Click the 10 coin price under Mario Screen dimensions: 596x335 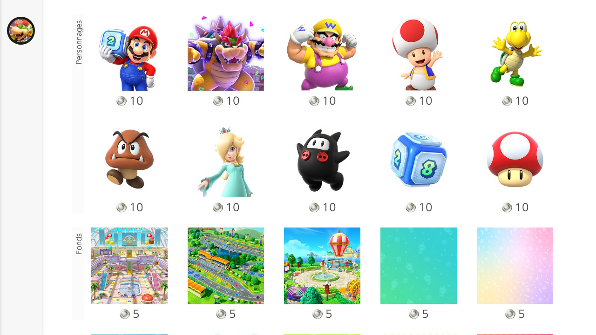[x=129, y=101]
